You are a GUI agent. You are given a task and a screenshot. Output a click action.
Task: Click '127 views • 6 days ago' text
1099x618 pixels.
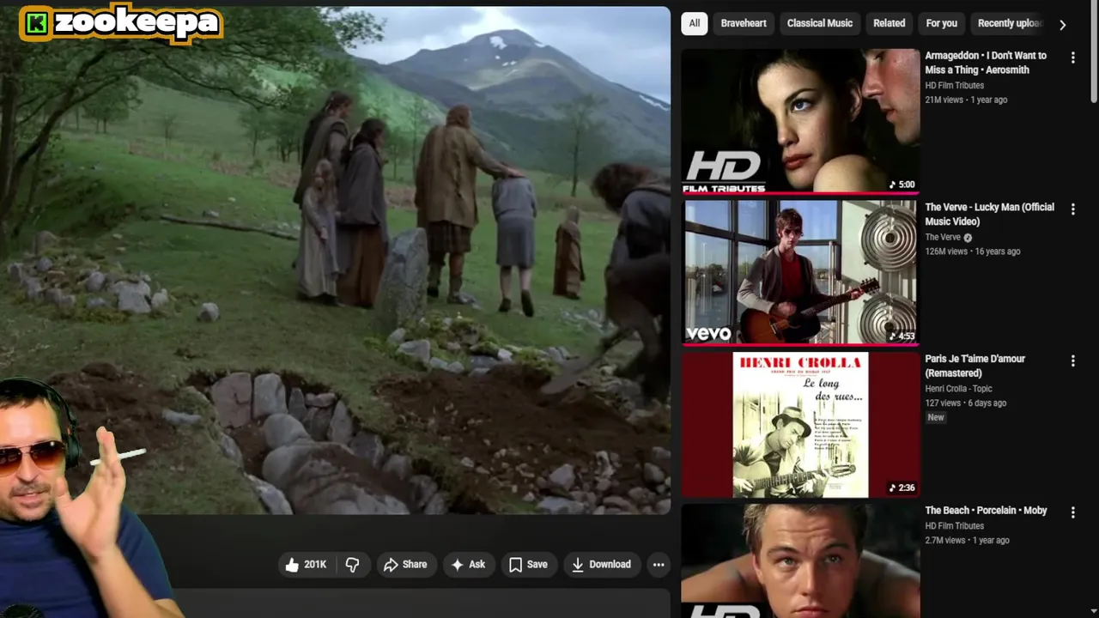pos(965,403)
